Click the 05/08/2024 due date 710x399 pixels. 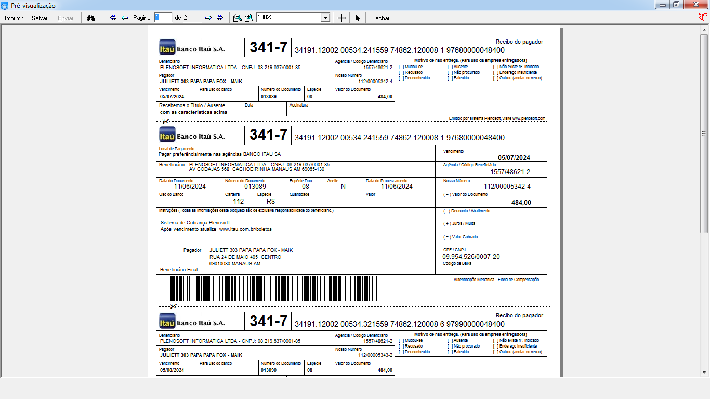[x=172, y=370]
